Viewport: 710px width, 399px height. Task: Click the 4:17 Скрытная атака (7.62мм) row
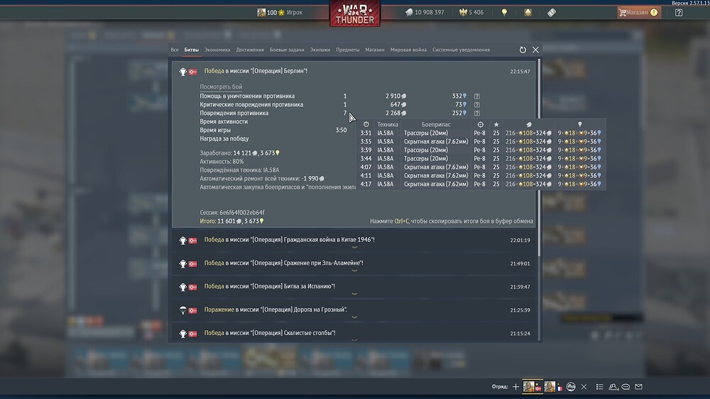pos(481,185)
